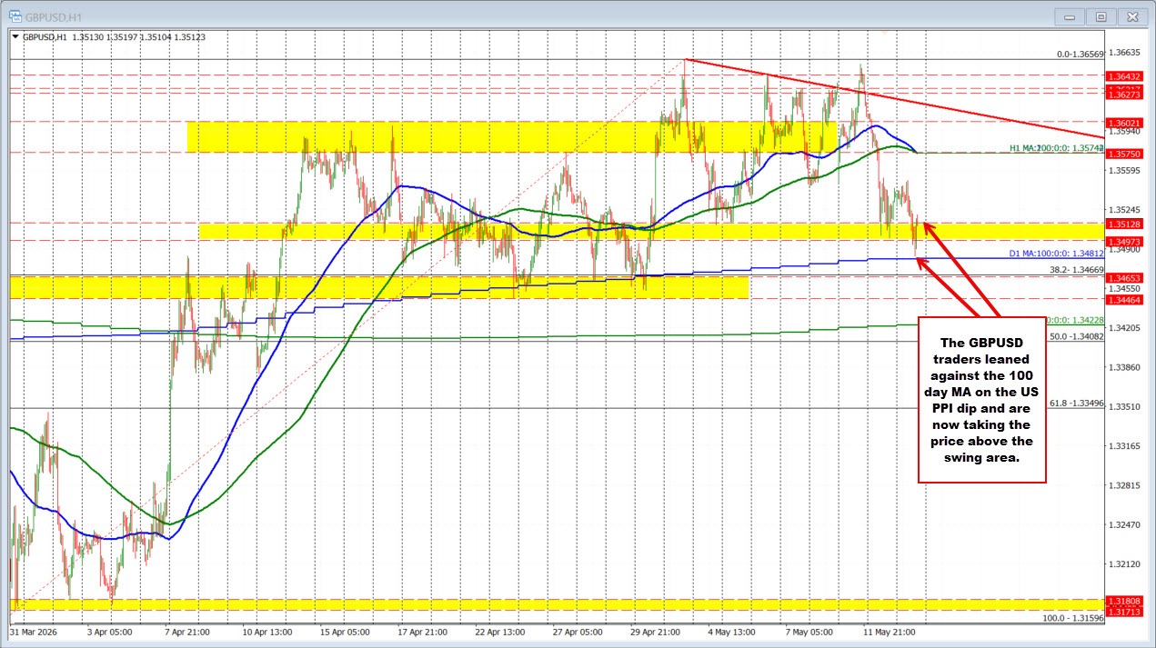Click the 1.32815 price scale value
1156x648 pixels.
(1125, 485)
